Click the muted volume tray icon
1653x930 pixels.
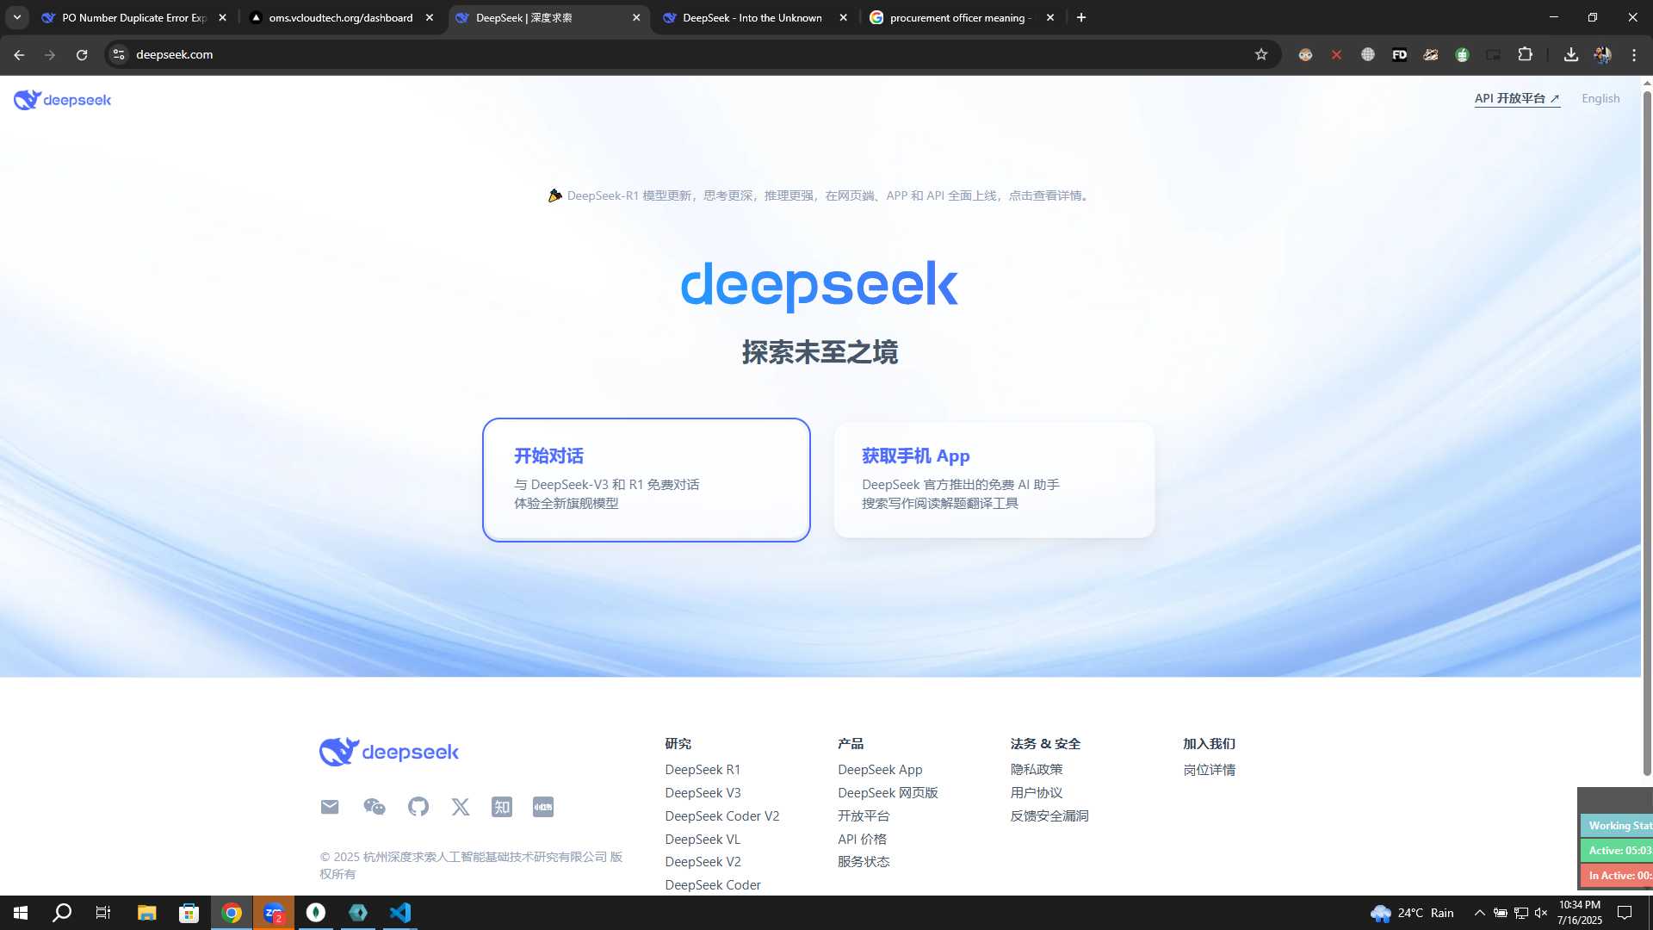[x=1541, y=913]
